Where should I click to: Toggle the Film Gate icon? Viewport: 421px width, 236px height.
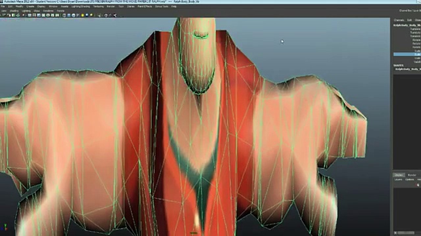[x=34, y=15]
